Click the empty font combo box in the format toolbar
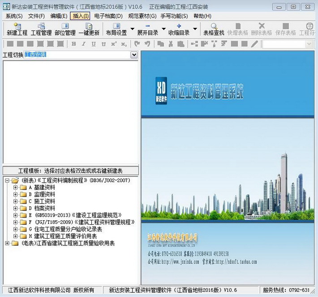The width and height of the screenshot is (318, 297). (x=284, y=44)
